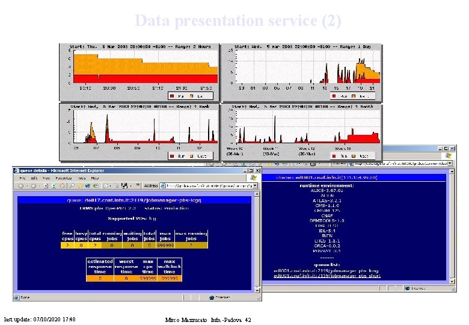Click the Windows flag logo in the cluster window
469x325 pixels.
(x=449, y=155)
